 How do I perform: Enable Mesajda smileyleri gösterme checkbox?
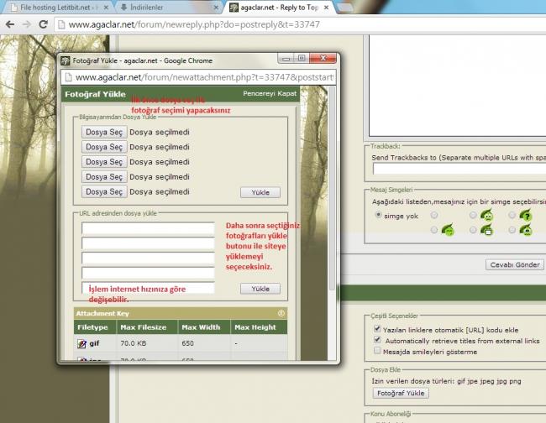pyautogui.click(x=377, y=351)
